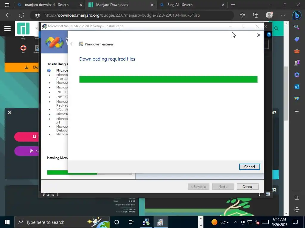Open a new browser tab

coord(233,5)
